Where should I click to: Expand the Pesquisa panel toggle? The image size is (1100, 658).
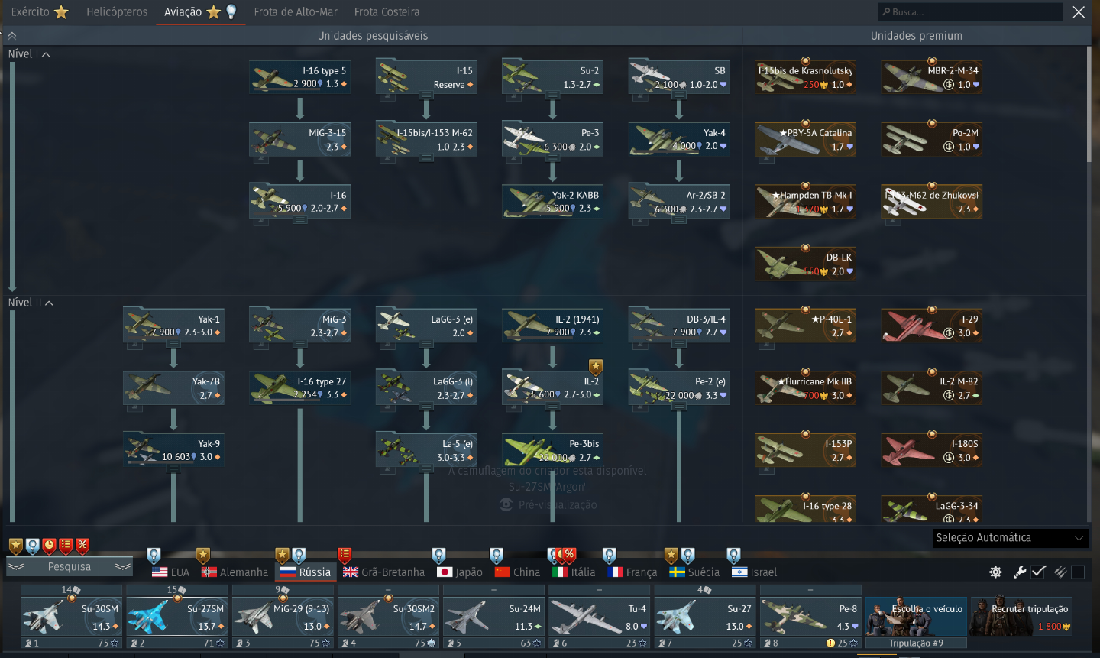[70, 566]
